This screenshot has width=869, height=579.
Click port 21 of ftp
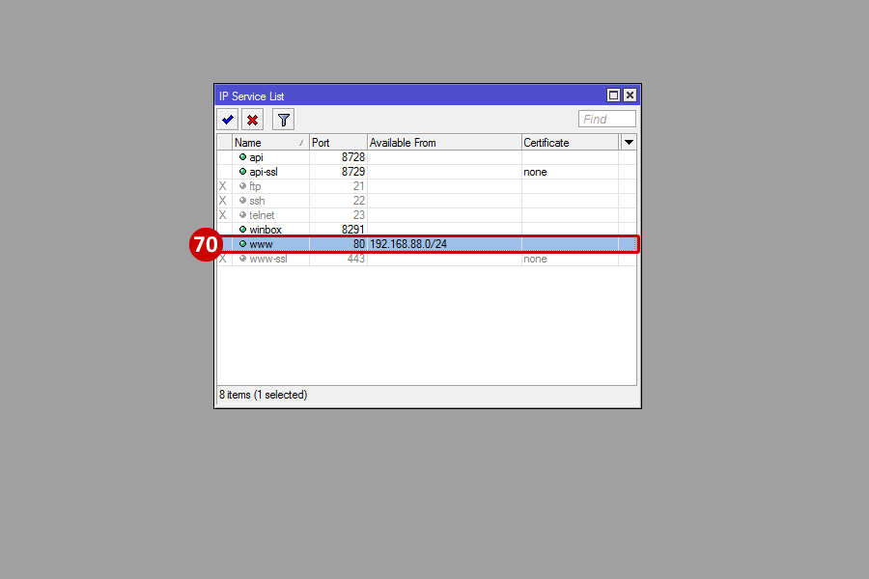point(359,186)
